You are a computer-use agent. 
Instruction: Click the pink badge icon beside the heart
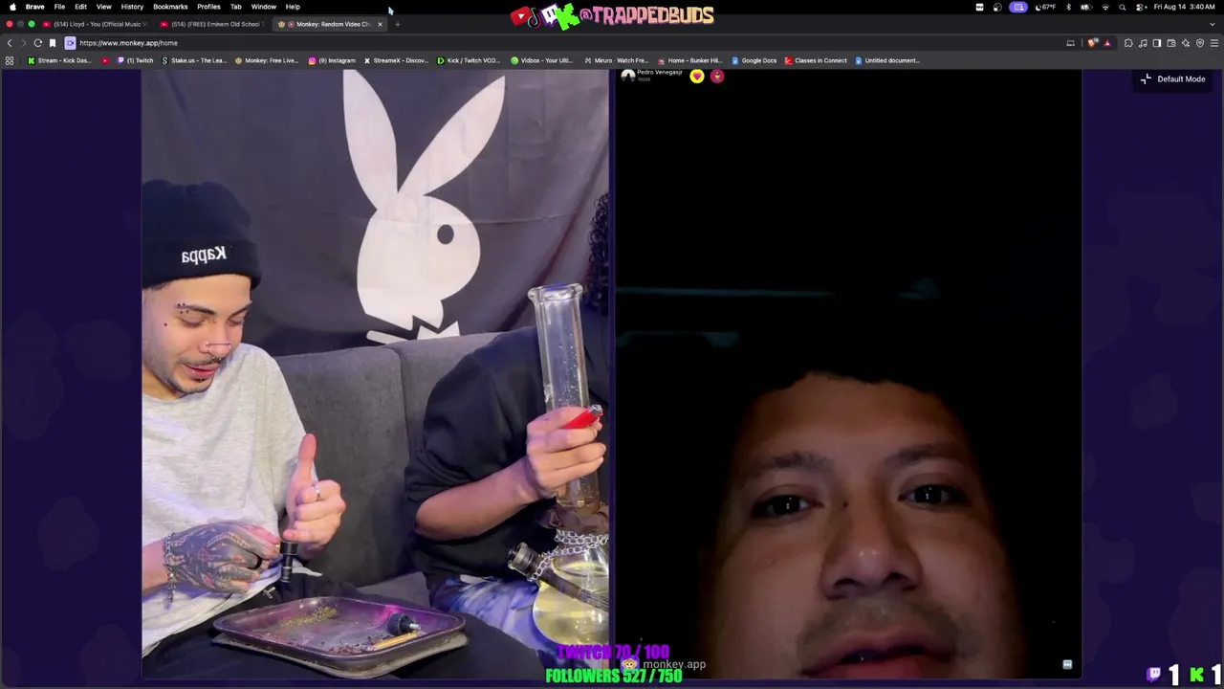tap(717, 77)
